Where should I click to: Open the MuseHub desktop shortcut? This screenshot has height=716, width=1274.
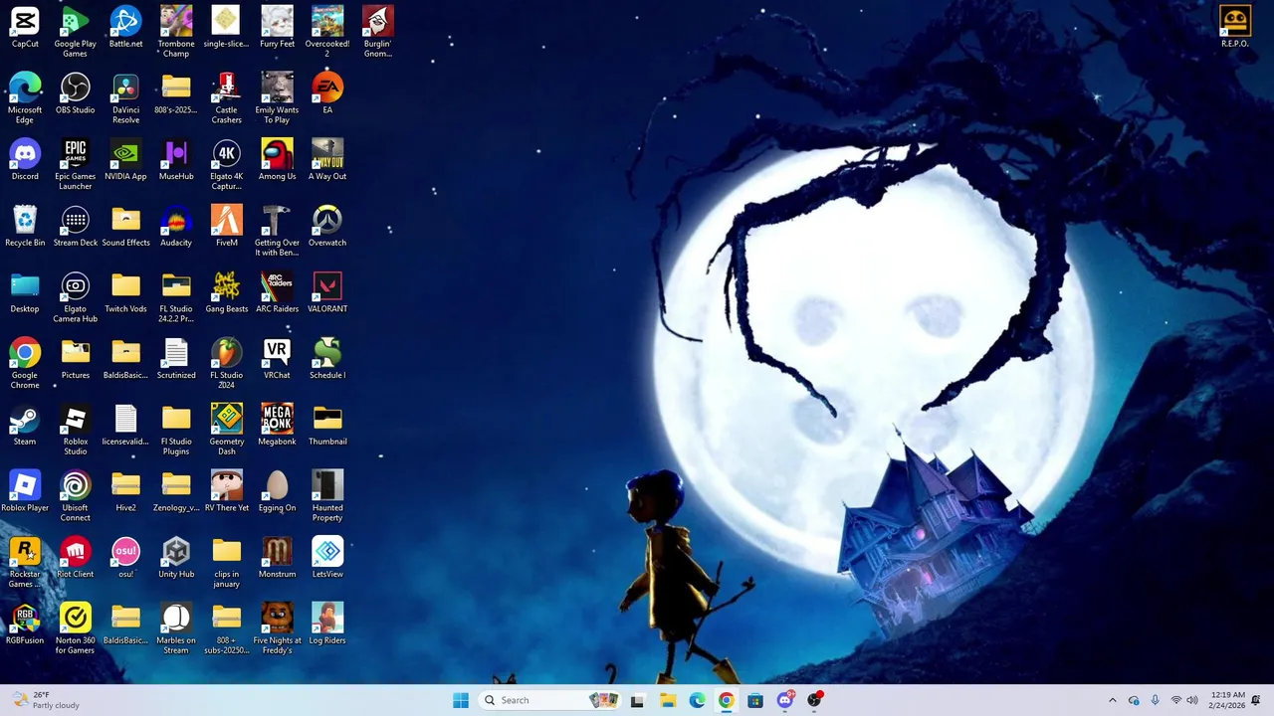click(x=176, y=161)
